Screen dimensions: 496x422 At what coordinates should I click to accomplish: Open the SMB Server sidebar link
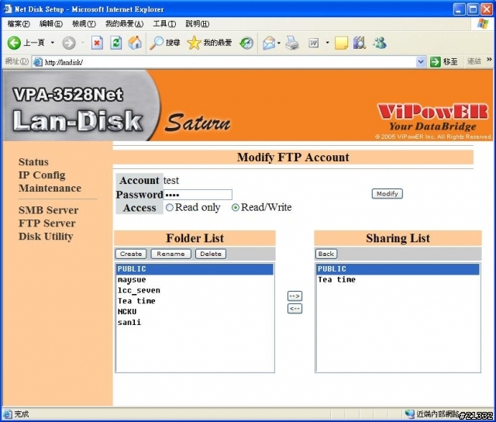tap(48, 210)
